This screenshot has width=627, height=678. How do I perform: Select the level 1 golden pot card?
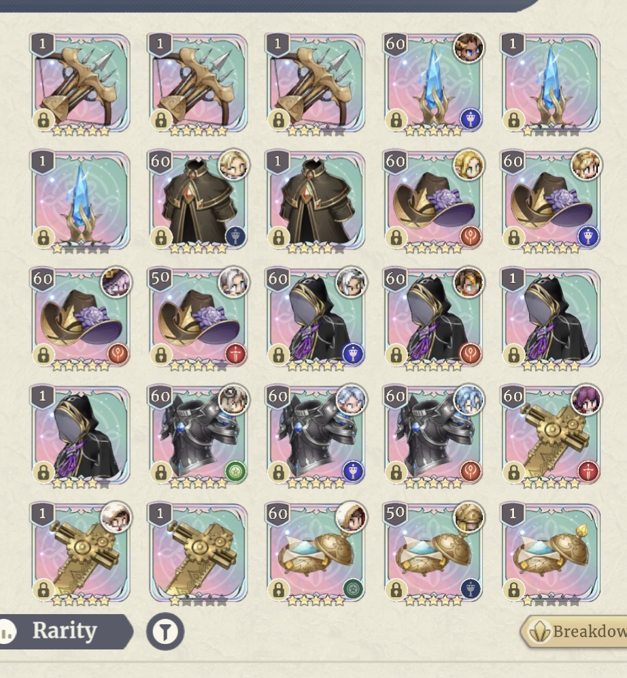(x=550, y=554)
